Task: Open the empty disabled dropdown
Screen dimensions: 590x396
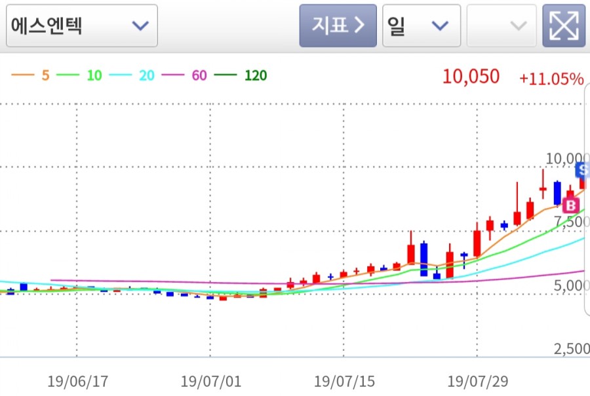Action: [x=501, y=26]
